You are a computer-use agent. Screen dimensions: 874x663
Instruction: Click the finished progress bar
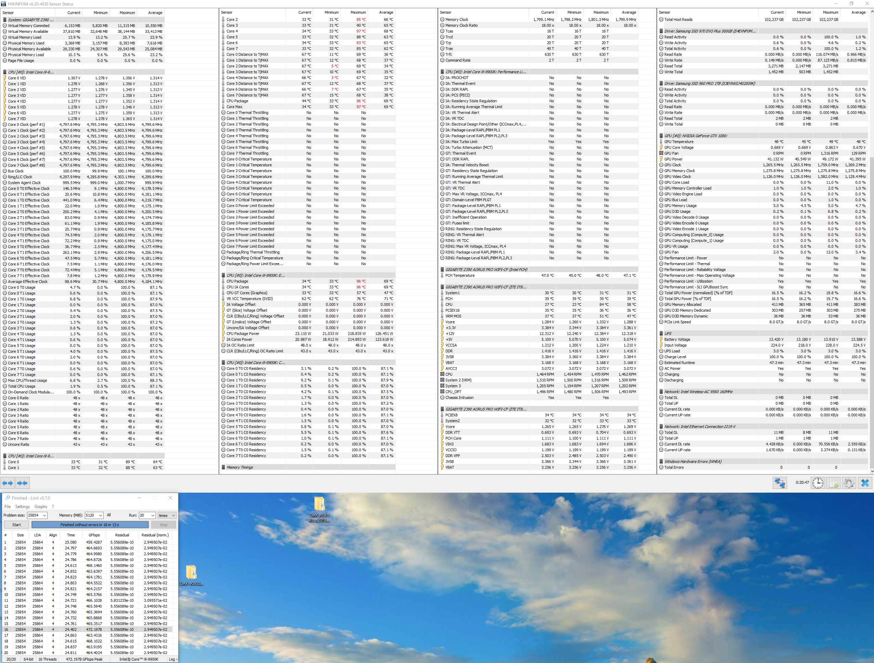pyautogui.click(x=90, y=525)
